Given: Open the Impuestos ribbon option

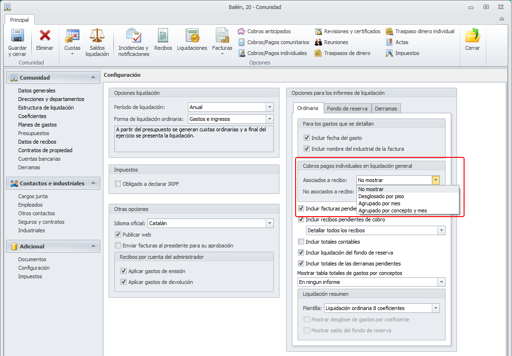Looking at the screenshot, I should [x=402, y=53].
